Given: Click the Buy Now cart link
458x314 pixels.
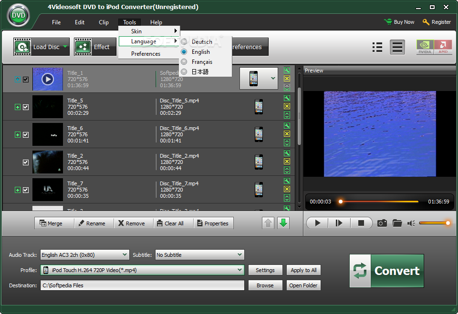Looking at the screenshot, I should pyautogui.click(x=400, y=22).
